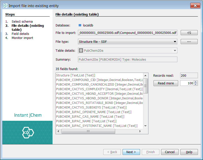
Task: Expand the Table details combo box
Action: [x=175, y=50]
